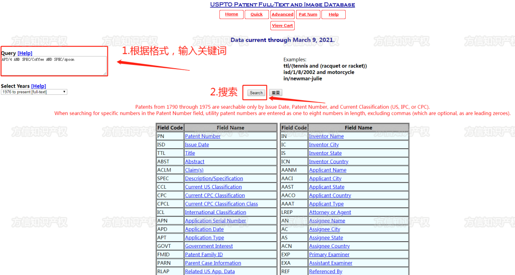Open International Classification link

(x=216, y=212)
